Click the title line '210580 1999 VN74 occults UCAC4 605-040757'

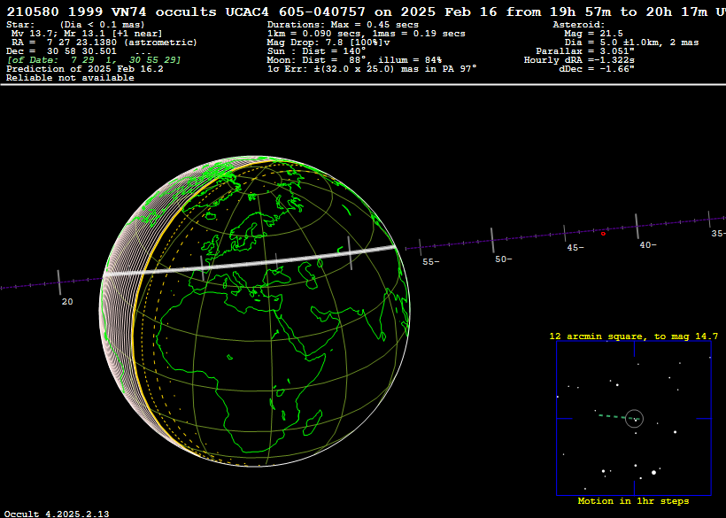pos(186,12)
